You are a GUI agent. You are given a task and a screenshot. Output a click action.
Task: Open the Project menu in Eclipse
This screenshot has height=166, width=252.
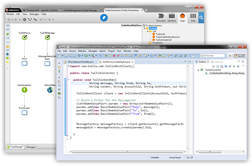(112, 51)
